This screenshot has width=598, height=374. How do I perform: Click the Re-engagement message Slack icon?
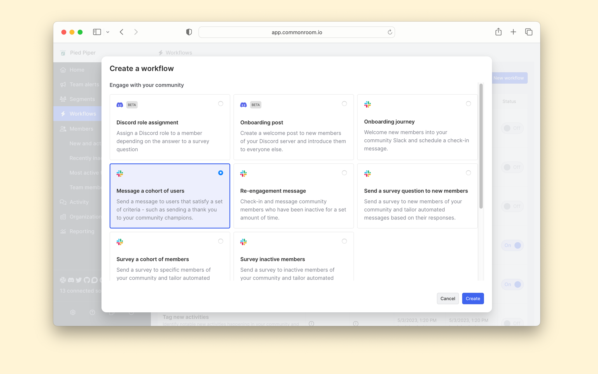244,172
